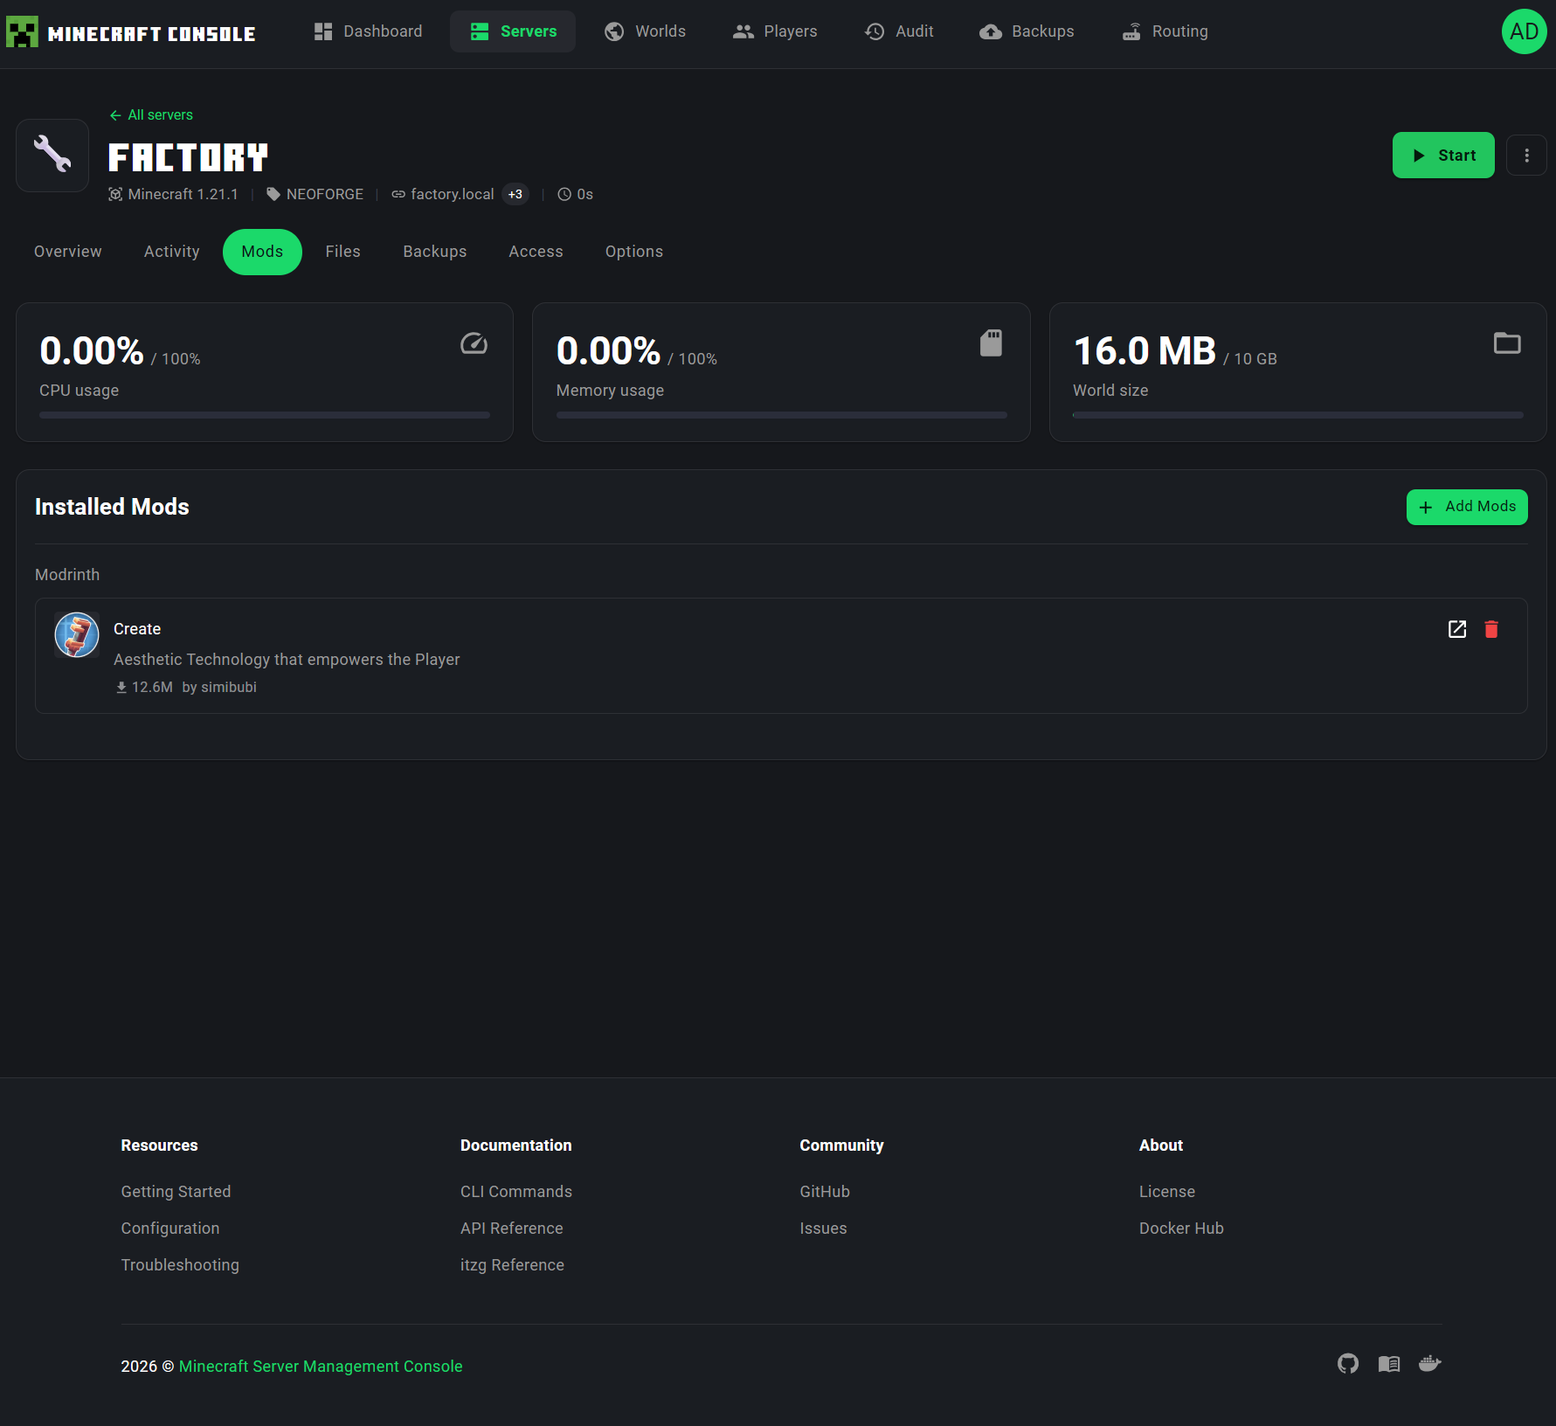
Task: Switch to the Files tab
Action: (x=343, y=252)
